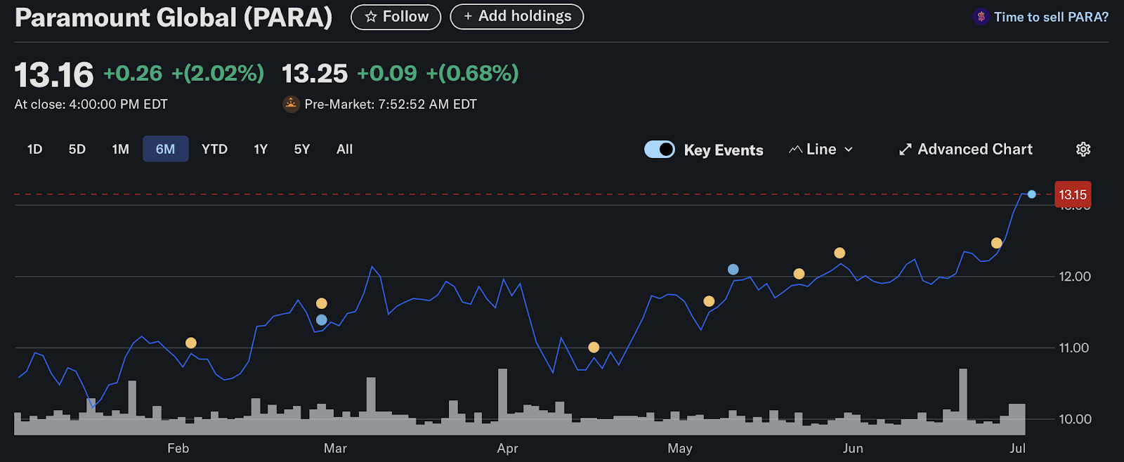Click the Paramount Global (PARA) title
Image resolution: width=1124 pixels, height=462 pixels.
pos(174,17)
